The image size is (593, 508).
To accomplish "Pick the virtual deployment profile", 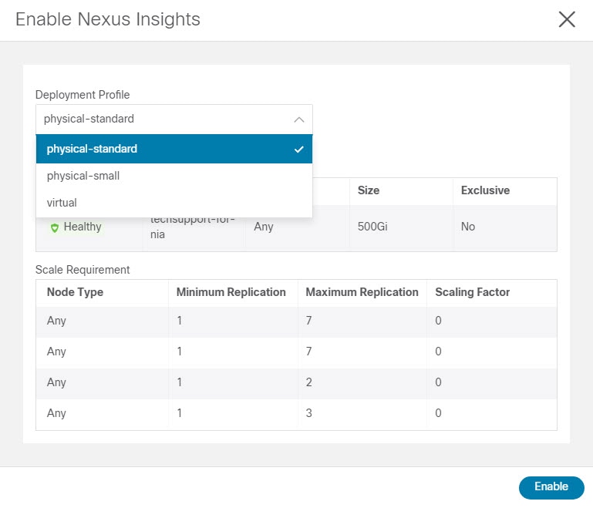I will 174,203.
